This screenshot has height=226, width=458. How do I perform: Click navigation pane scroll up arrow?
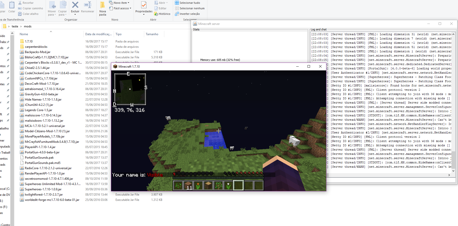[12, 33]
